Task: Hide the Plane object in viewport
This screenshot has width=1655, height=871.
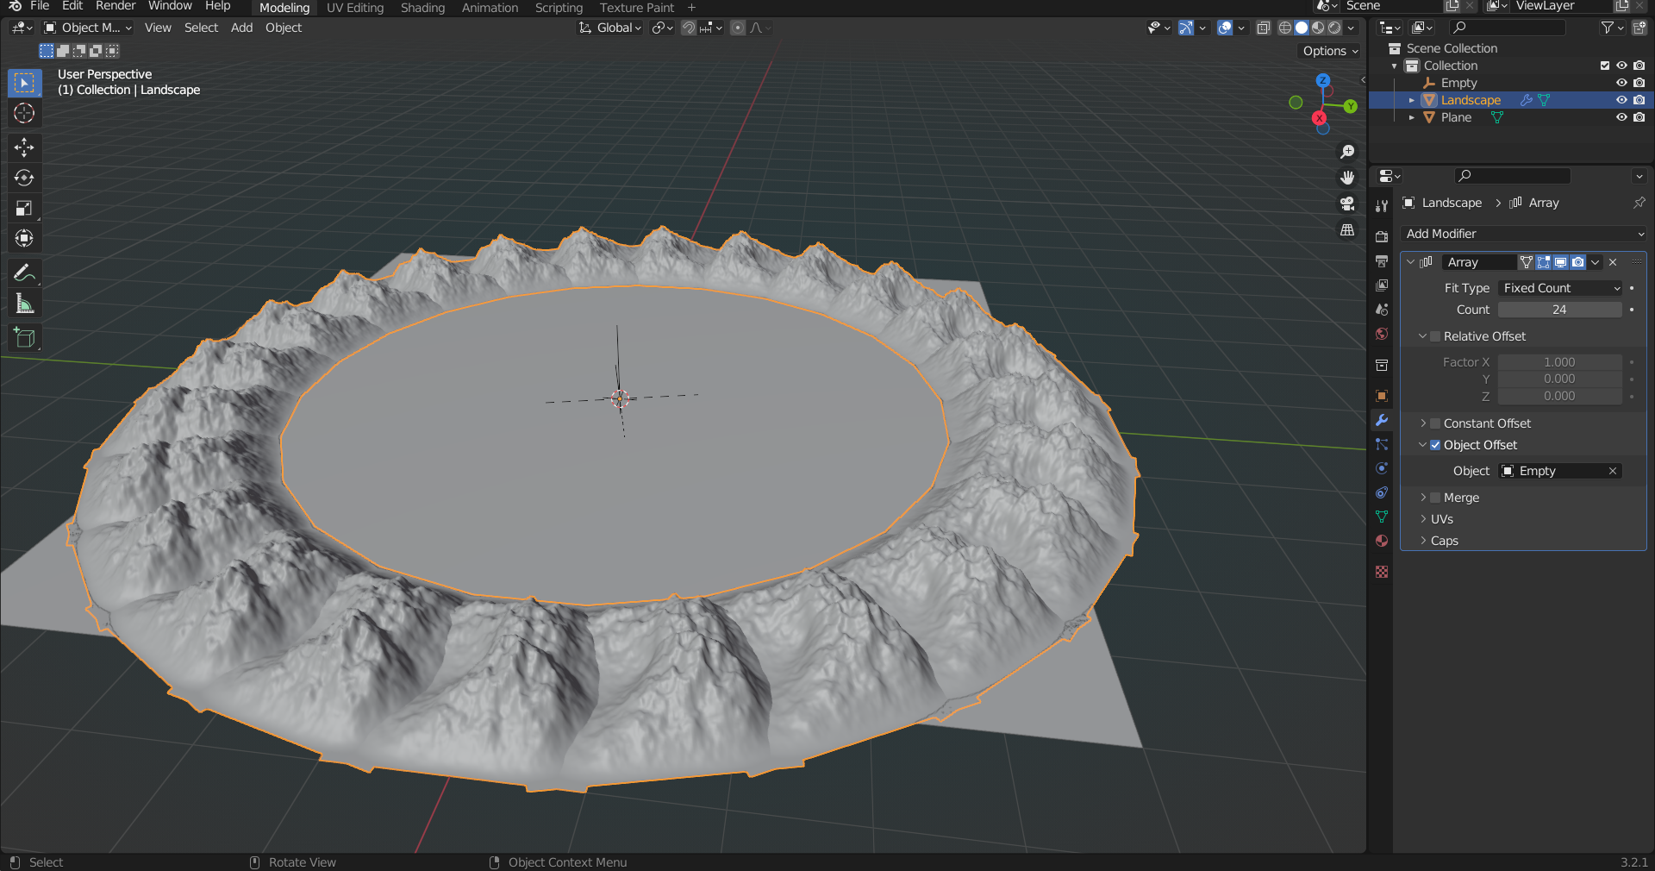Action: pyautogui.click(x=1621, y=118)
